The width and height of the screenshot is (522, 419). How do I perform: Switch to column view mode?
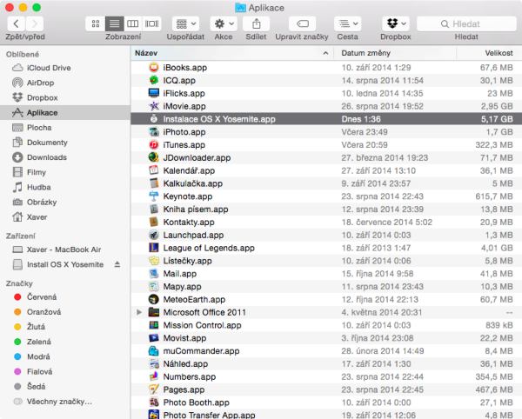pos(132,23)
